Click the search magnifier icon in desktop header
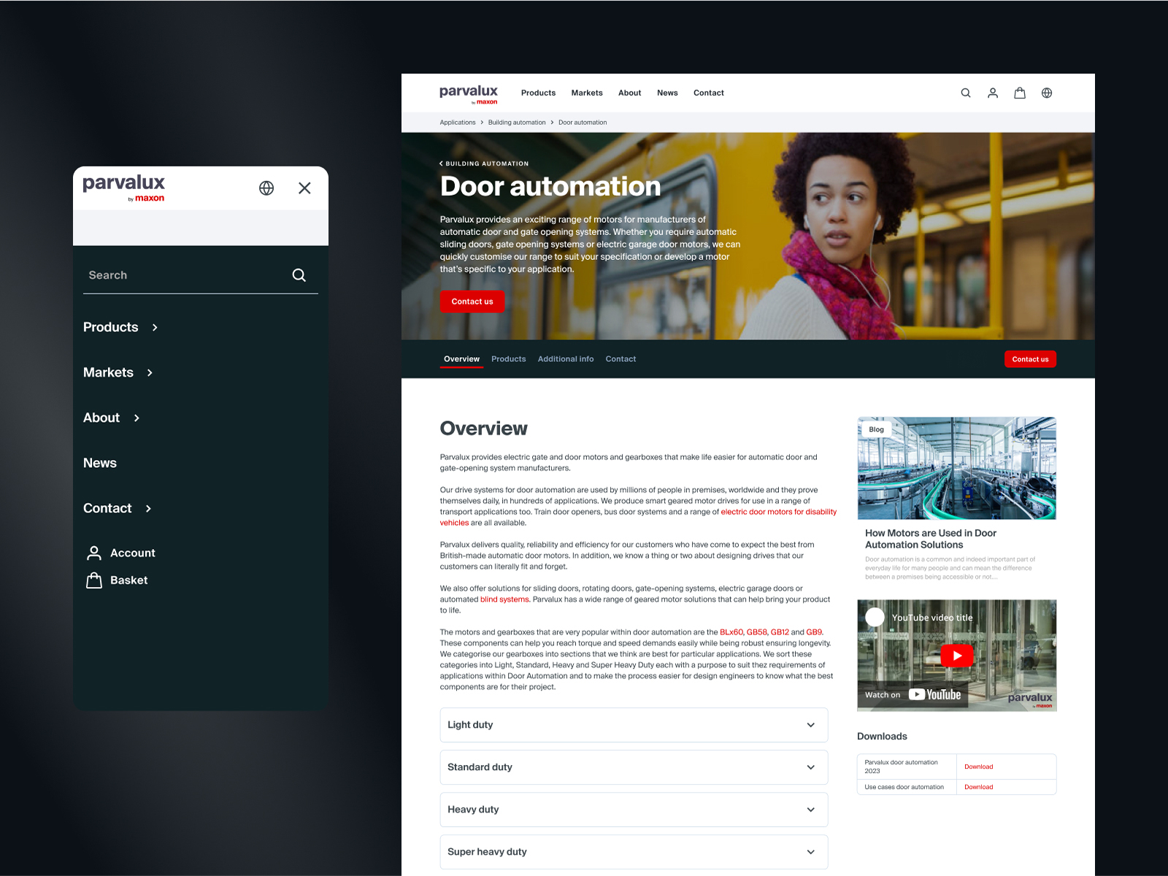This screenshot has width=1168, height=876. click(x=965, y=93)
